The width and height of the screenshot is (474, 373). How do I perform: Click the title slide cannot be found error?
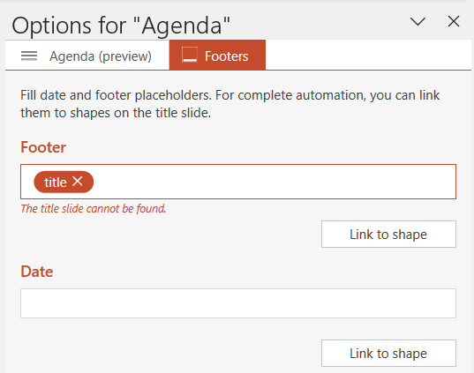(x=93, y=208)
